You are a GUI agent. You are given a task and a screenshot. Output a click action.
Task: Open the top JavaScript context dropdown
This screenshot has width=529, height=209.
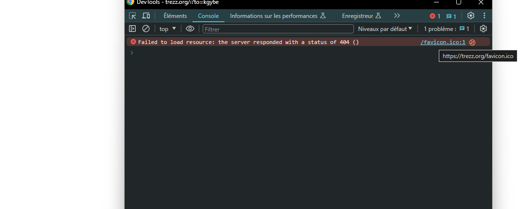pos(168,29)
